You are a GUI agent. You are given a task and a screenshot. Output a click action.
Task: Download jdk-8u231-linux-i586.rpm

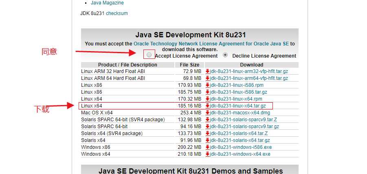point(237,85)
